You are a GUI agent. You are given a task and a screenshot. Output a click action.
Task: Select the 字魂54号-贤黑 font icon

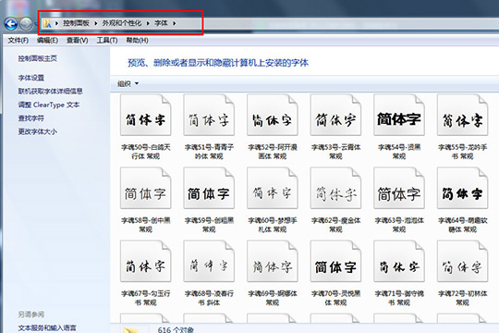coord(399,115)
